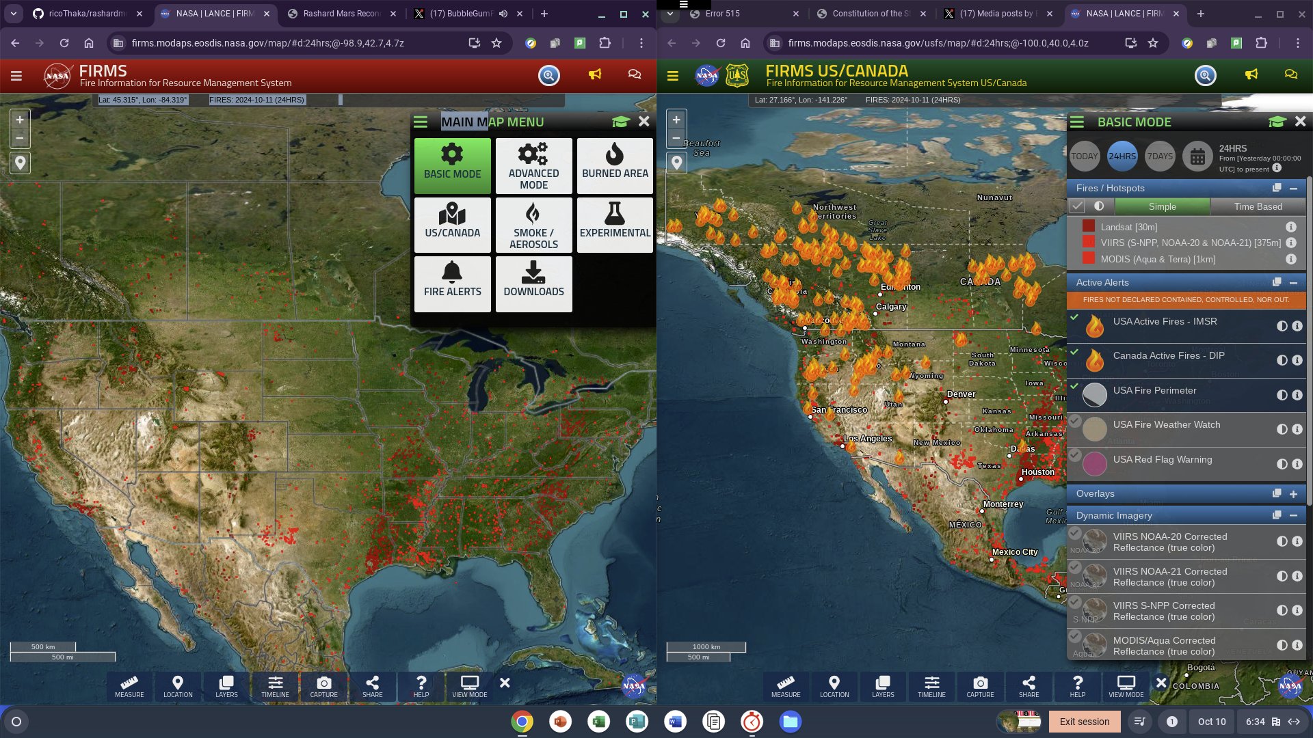Collapse the Active Alerts section

pos(1293,282)
